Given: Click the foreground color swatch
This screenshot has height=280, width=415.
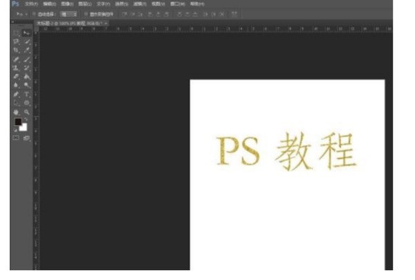Looking at the screenshot, I should [18, 122].
